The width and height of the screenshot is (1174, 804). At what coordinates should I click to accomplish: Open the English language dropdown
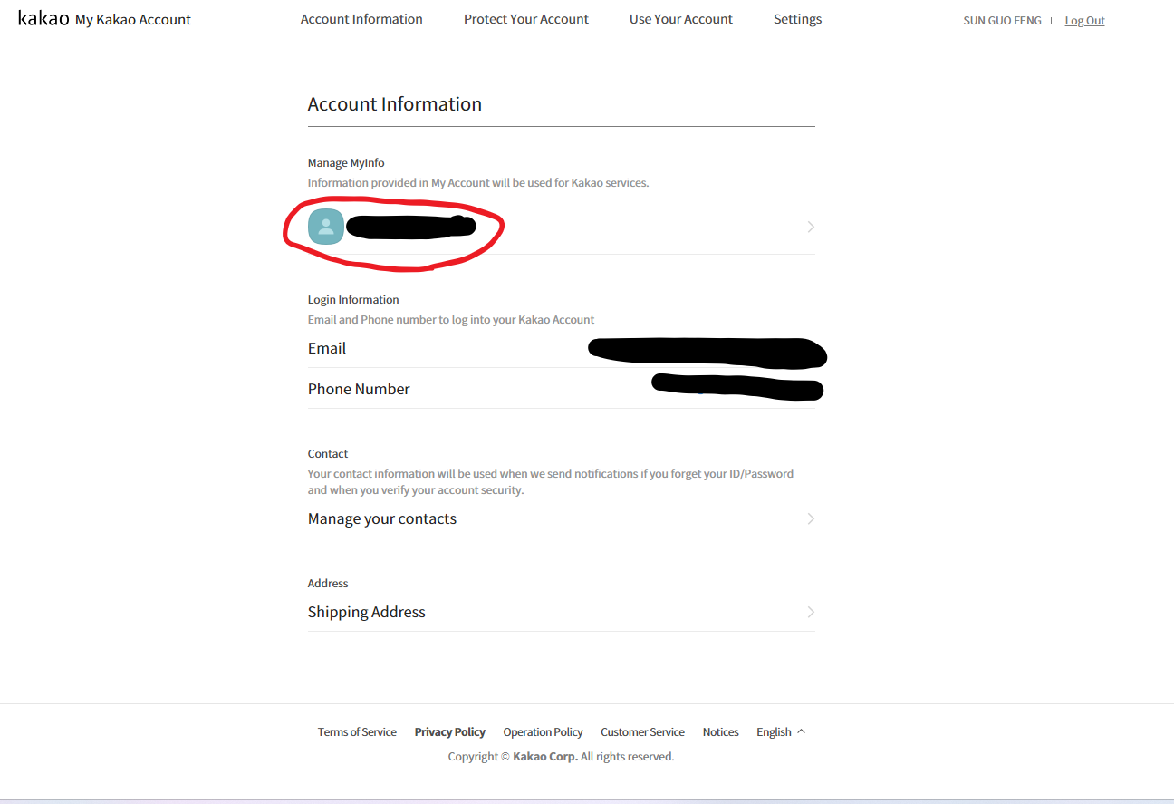click(x=780, y=732)
